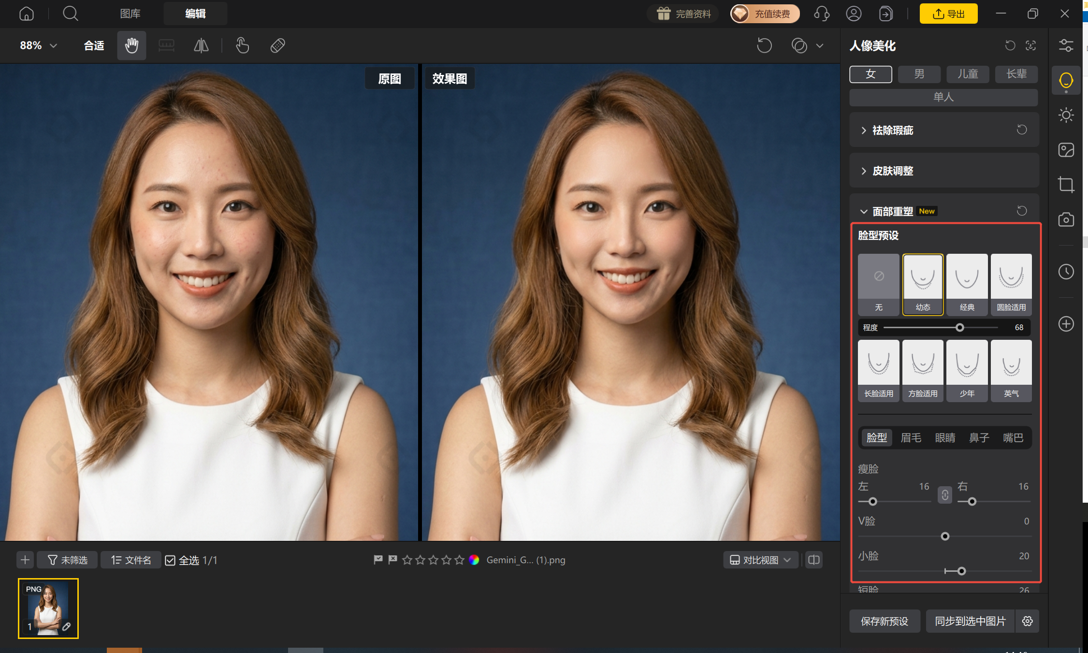Switch to the 眉毛 tab
This screenshot has height=653, width=1088.
coord(911,438)
